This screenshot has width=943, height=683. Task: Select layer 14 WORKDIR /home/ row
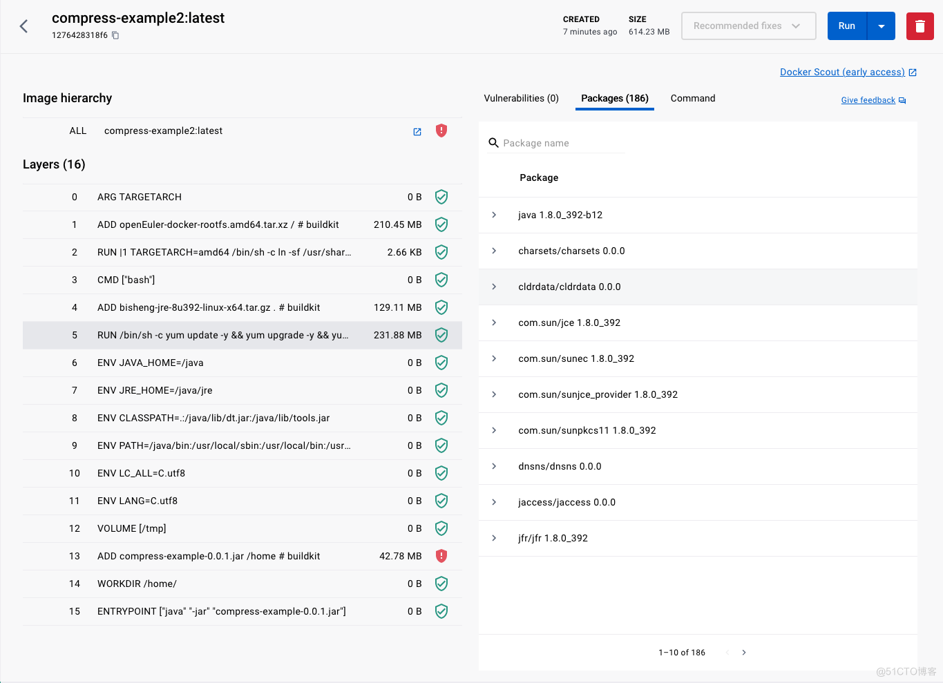242,584
